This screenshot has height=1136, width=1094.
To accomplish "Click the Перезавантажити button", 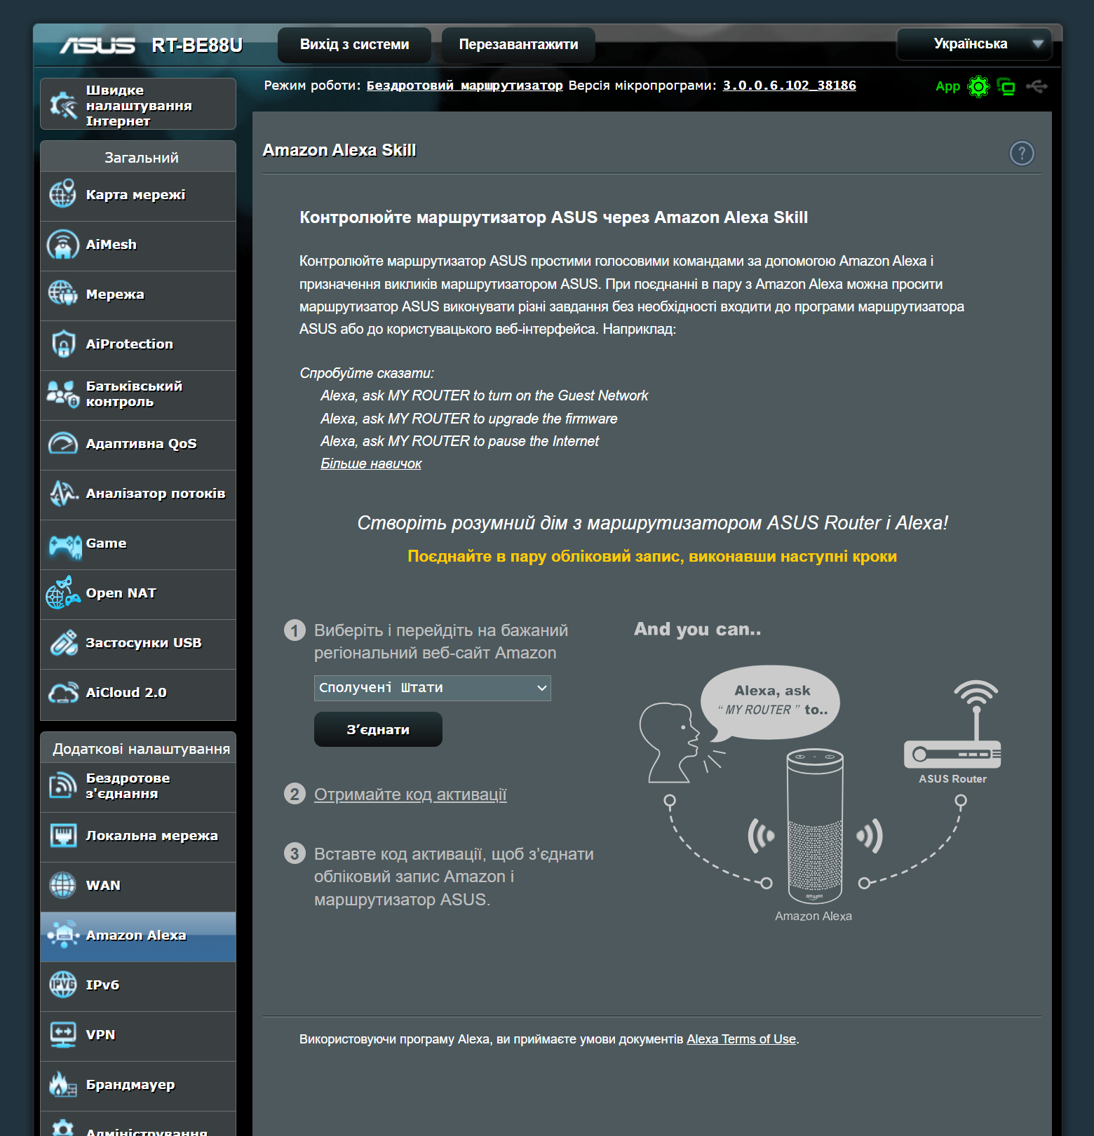I will point(518,44).
